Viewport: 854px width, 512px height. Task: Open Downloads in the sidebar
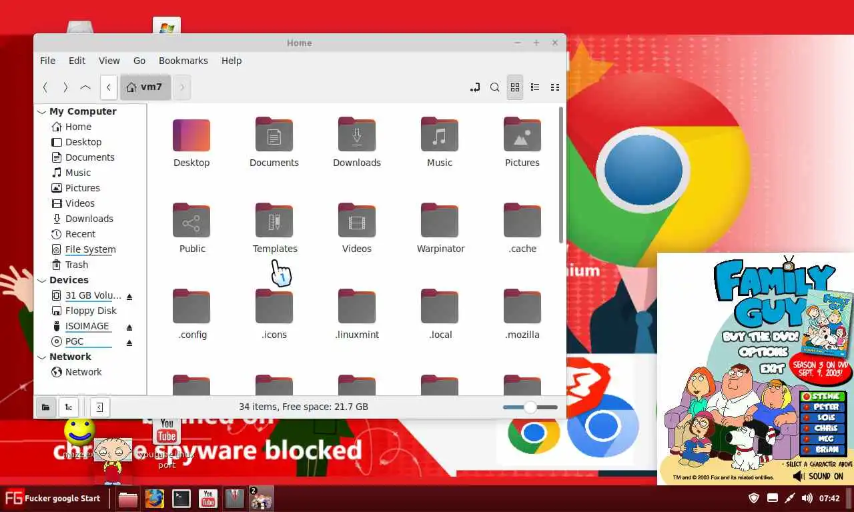[91, 219]
